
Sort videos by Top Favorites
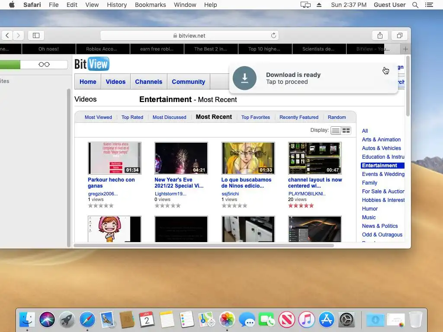(x=255, y=117)
